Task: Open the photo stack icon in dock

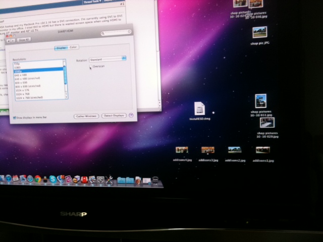Action: (x=92, y=179)
